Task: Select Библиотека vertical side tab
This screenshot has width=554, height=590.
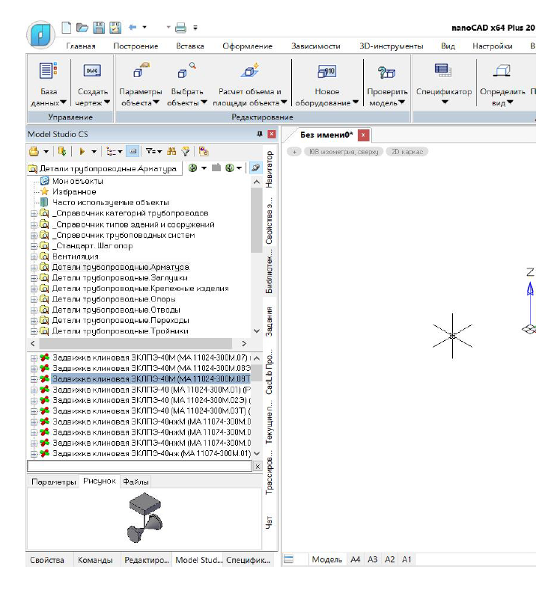Action: pyautogui.click(x=269, y=272)
